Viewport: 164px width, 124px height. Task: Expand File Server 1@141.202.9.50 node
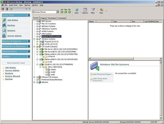click(x=37, y=49)
